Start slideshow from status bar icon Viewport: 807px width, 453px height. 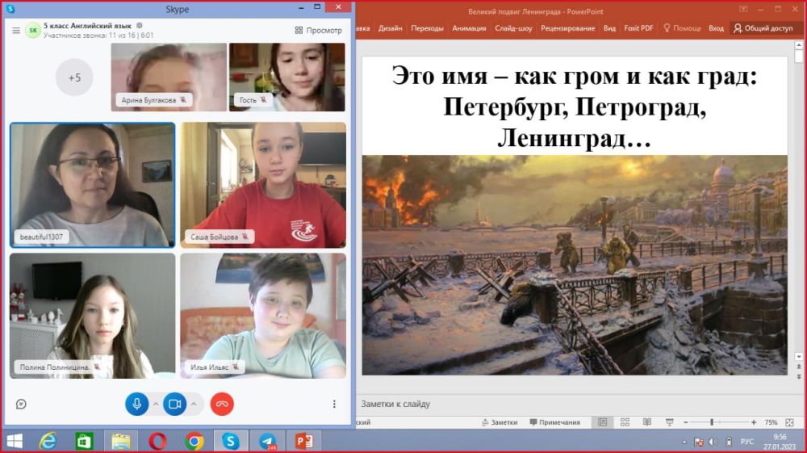[670, 422]
